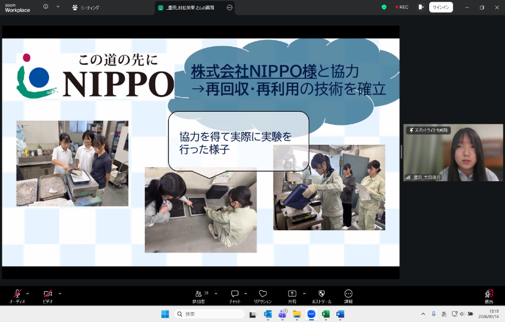The image size is (505, 322).
Task: Expand the audio options arrow
Action: pyautogui.click(x=27, y=294)
